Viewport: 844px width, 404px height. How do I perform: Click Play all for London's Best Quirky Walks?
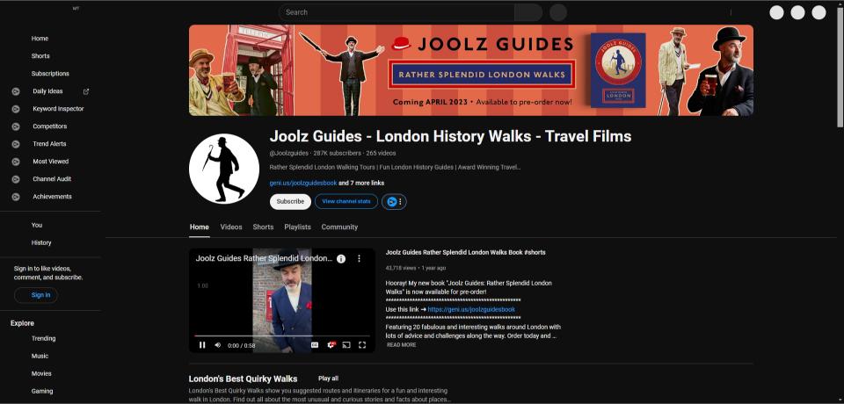[328, 379]
